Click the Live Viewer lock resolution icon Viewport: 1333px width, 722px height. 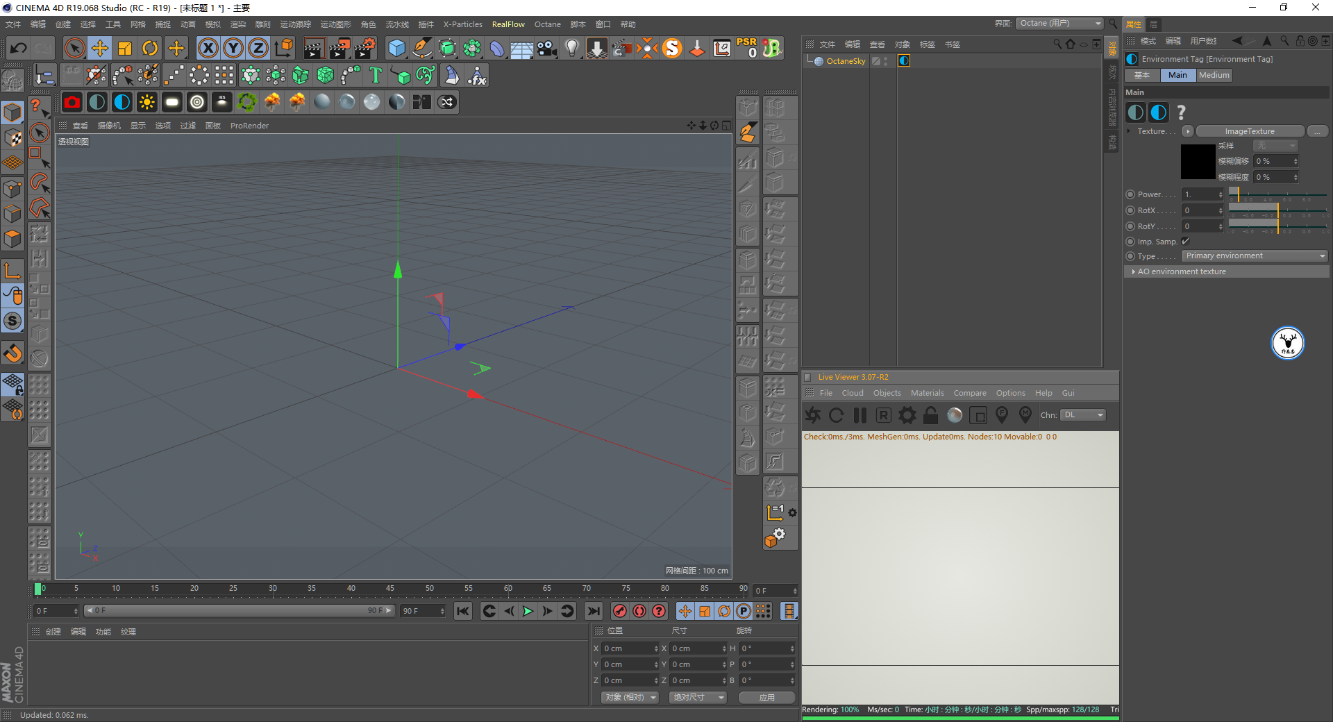[931, 415]
